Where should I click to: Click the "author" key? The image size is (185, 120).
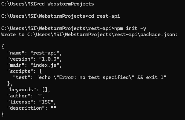tap(19, 96)
